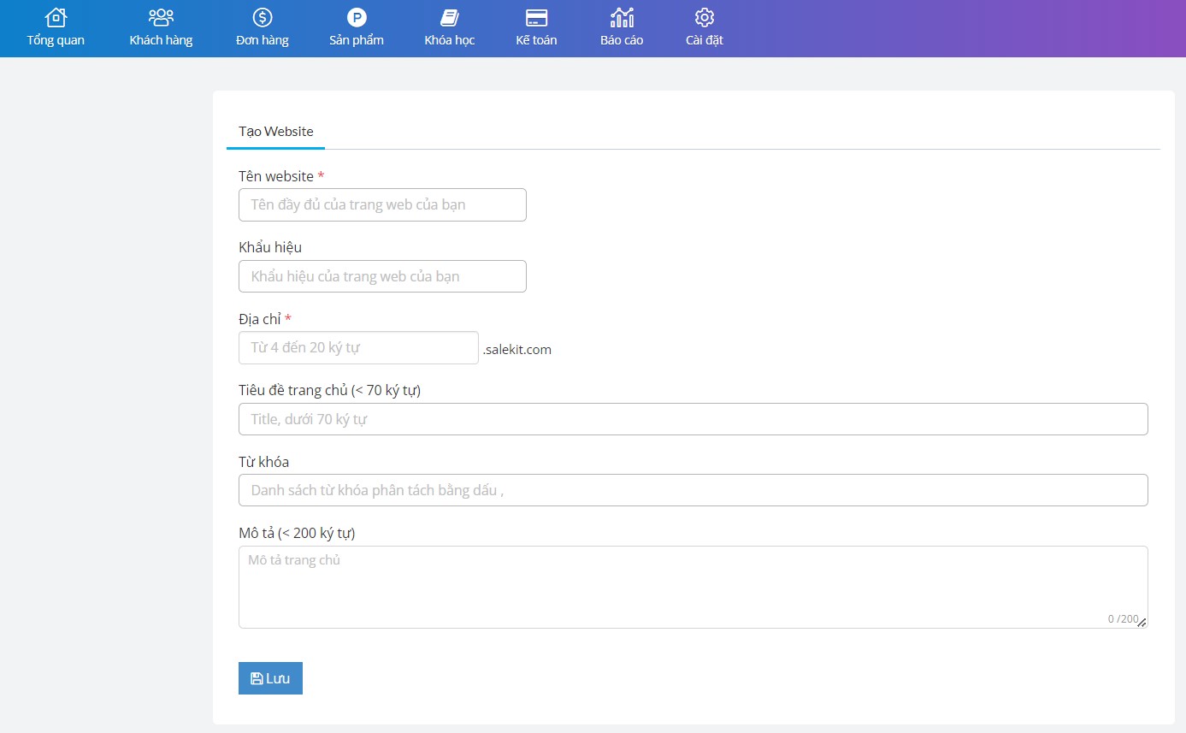Open Khách hàng via the people icon
The width and height of the screenshot is (1186, 733).
161,17
